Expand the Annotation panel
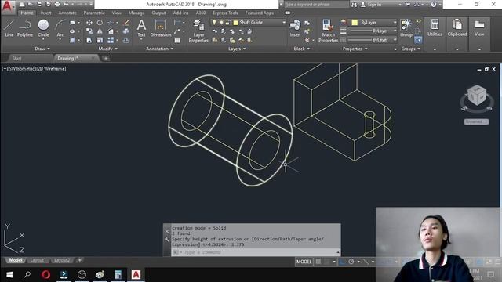 click(160, 49)
